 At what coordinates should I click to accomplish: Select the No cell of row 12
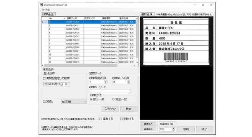(x=57, y=62)
